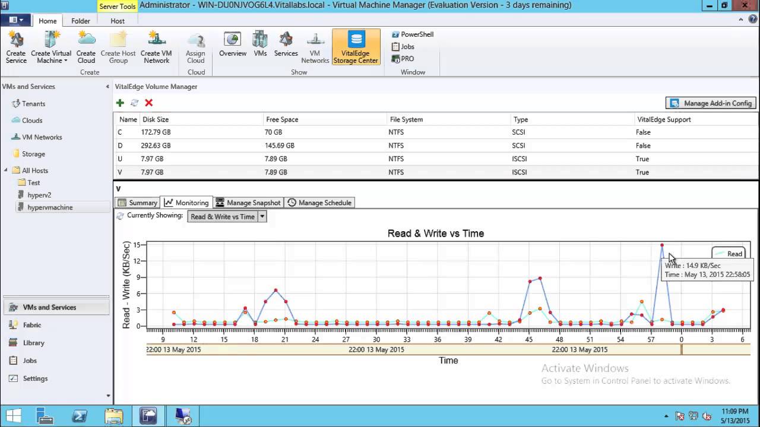Screen dimensions: 760x427
Task: Sort by VitalEdge Support column
Action: coord(696,119)
